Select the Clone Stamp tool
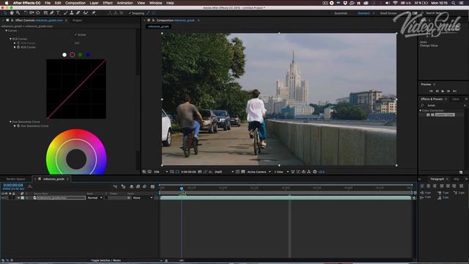 (x=72, y=13)
